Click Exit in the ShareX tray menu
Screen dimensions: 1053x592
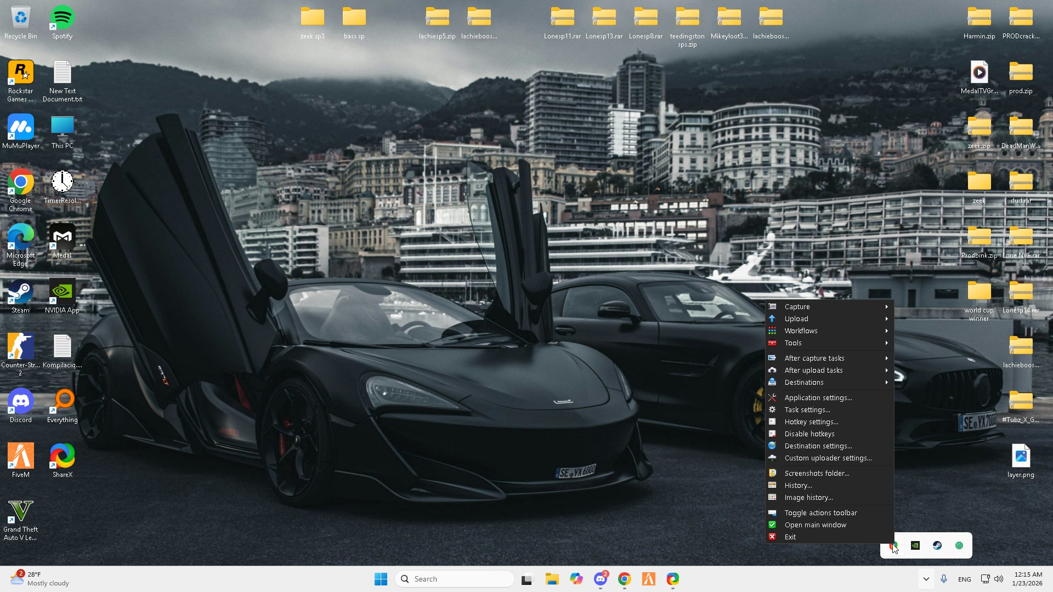pyautogui.click(x=790, y=537)
